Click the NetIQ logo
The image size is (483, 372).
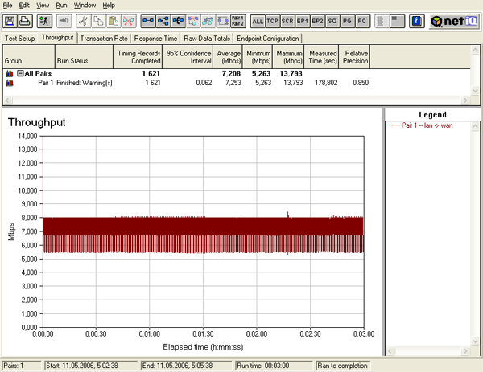point(453,20)
